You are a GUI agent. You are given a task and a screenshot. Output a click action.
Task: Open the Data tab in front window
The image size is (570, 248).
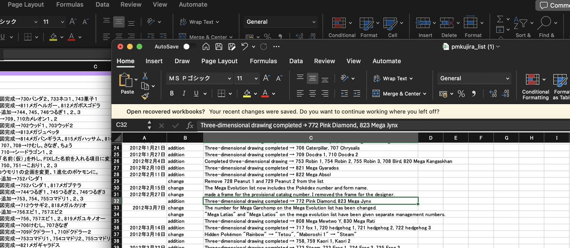[296, 61]
